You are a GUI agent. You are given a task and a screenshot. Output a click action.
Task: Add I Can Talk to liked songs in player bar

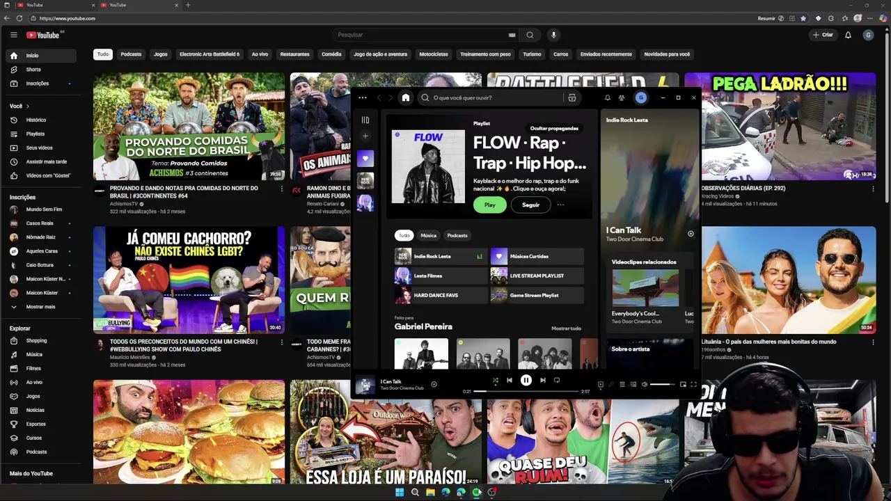pos(434,384)
